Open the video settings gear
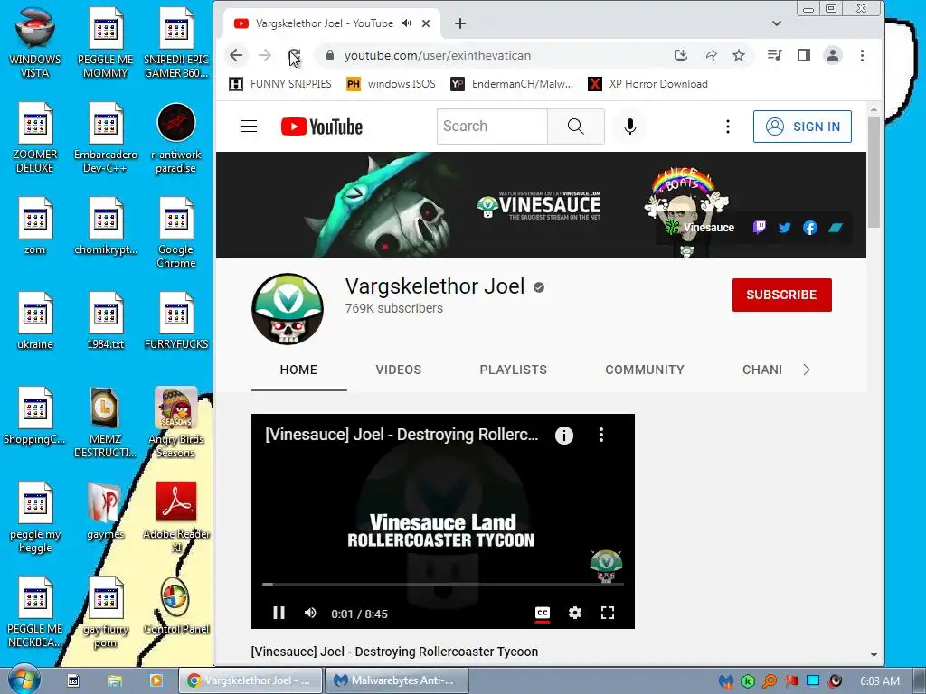The image size is (926, 694). click(574, 614)
